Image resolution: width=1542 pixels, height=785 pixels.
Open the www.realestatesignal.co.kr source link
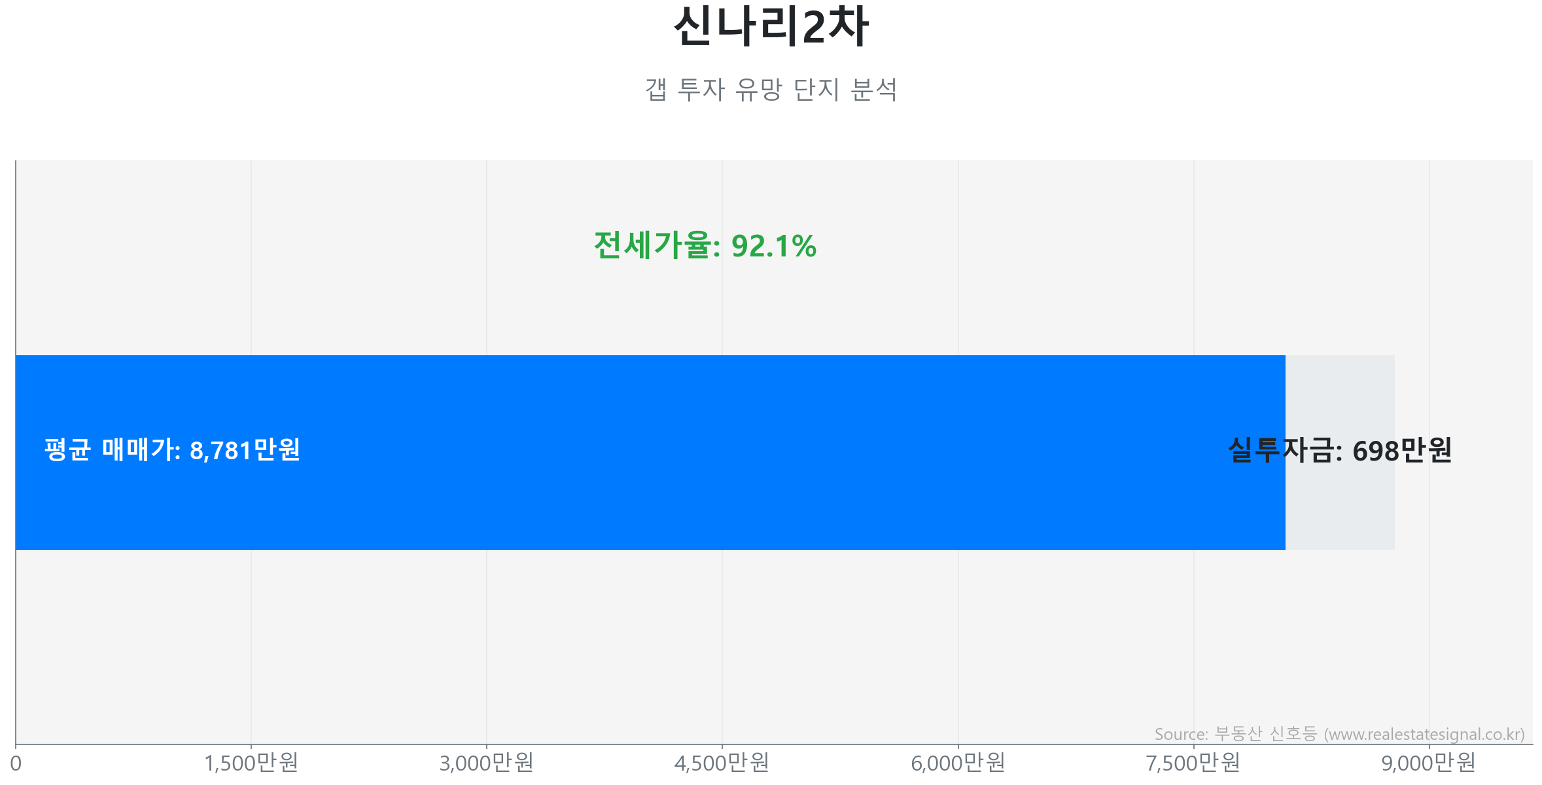click(1424, 735)
